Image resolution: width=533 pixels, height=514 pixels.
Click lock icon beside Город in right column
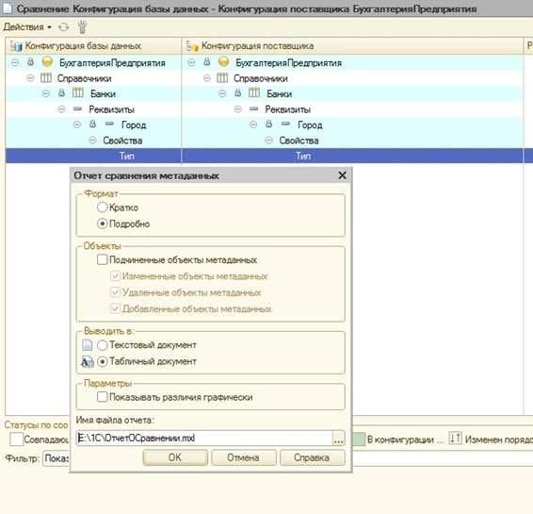pos(269,124)
